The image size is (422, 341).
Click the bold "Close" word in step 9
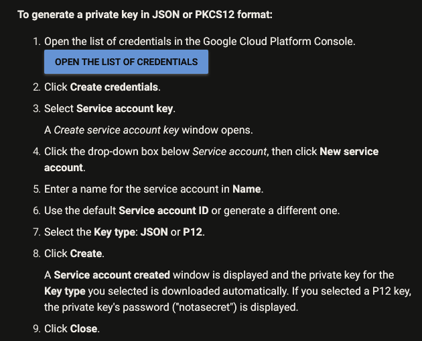pos(84,328)
